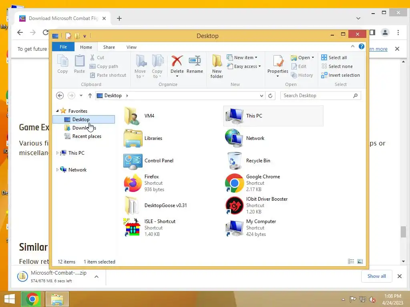The image size is (410, 307).
Task: Go back using Explorer back arrow
Action: click(60, 96)
